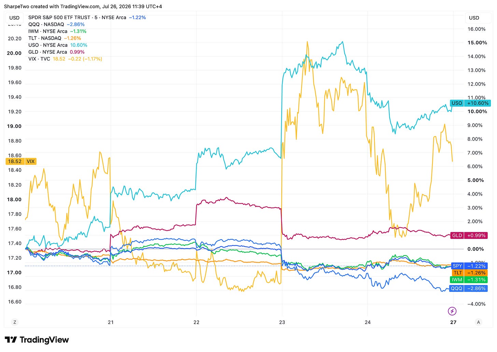Click the TLT −1.26% price tag
497x352 pixels.
click(x=469, y=272)
